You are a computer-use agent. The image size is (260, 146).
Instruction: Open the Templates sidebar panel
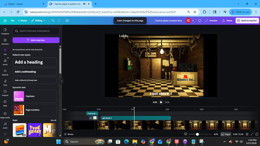click(x=5, y=31)
